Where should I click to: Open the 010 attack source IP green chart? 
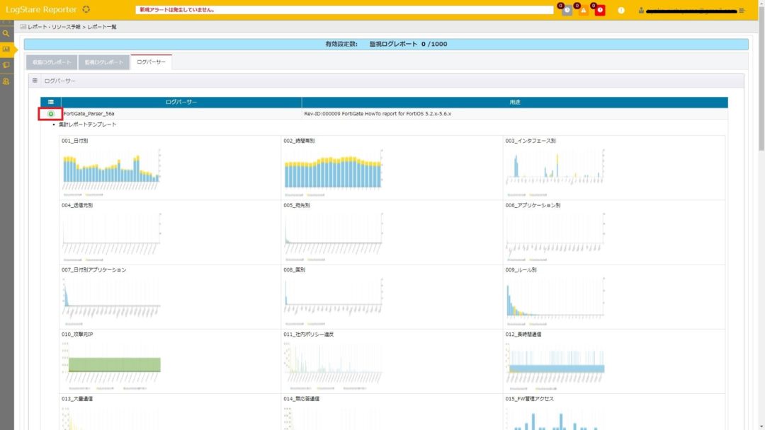pos(111,366)
